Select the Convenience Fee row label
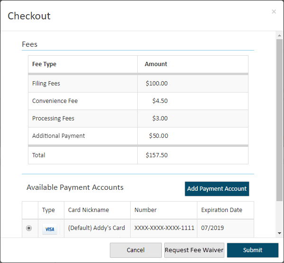Screen dimensions: 284x263 coord(55,101)
